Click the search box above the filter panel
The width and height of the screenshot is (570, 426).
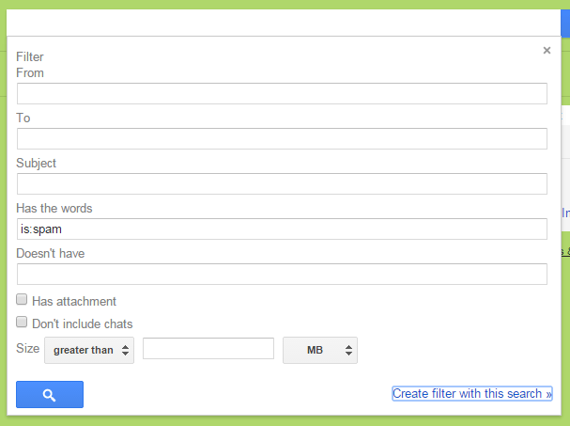[x=282, y=23]
